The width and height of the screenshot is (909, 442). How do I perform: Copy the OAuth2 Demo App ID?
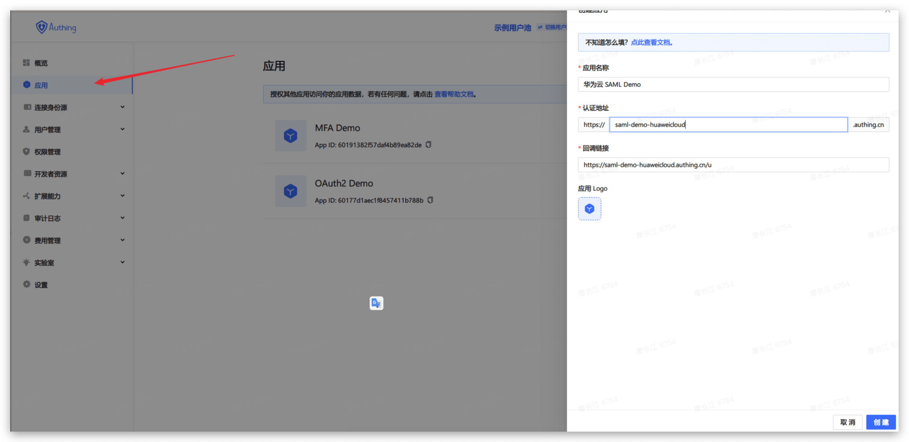coord(430,199)
